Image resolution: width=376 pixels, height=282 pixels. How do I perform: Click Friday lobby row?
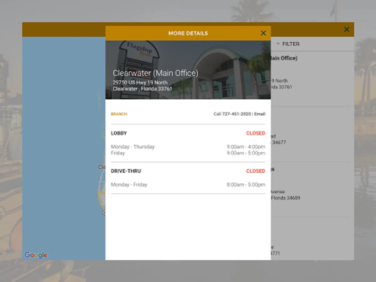(x=188, y=153)
